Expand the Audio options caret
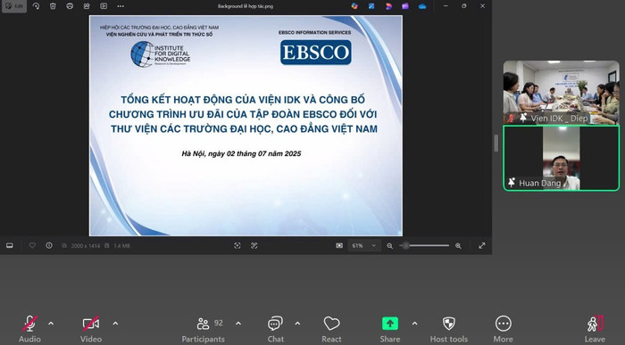 coord(51,324)
